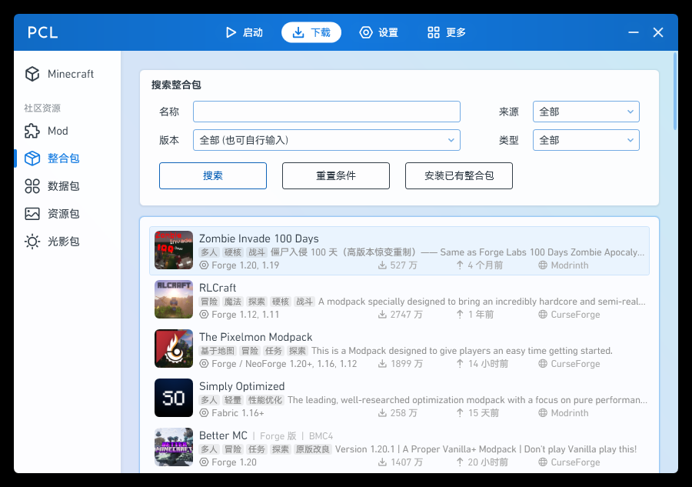Open 数据包 datapack sidebar item

point(67,186)
